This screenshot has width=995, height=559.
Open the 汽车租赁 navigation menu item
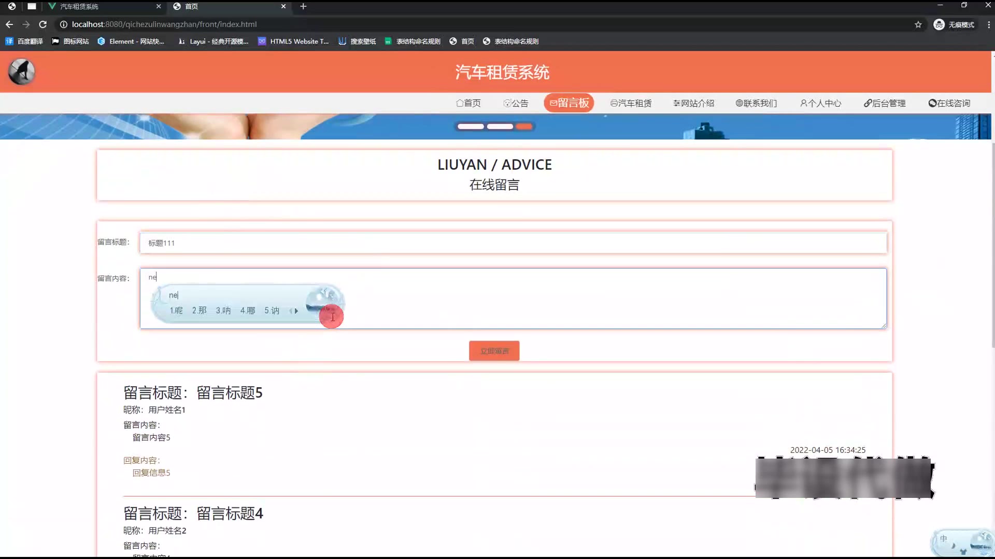631,103
